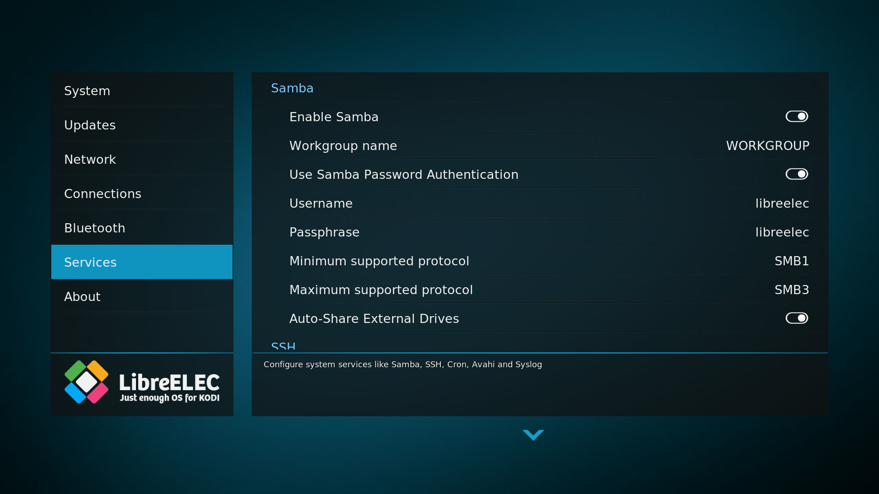The height and width of the screenshot is (494, 879).
Task: Click the down arrow below the settings panel
Action: pyautogui.click(x=533, y=435)
